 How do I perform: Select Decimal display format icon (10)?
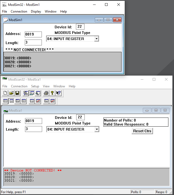(11, 101)
